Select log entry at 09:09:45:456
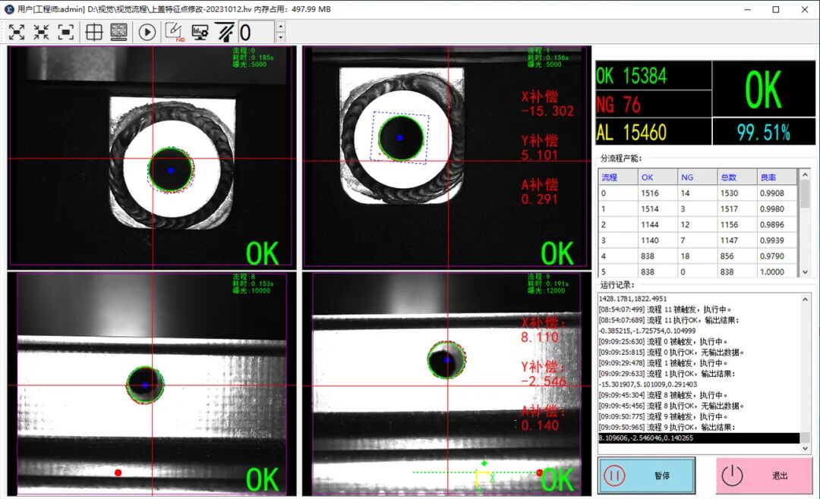Image resolution: width=820 pixels, height=499 pixels. [x=671, y=406]
